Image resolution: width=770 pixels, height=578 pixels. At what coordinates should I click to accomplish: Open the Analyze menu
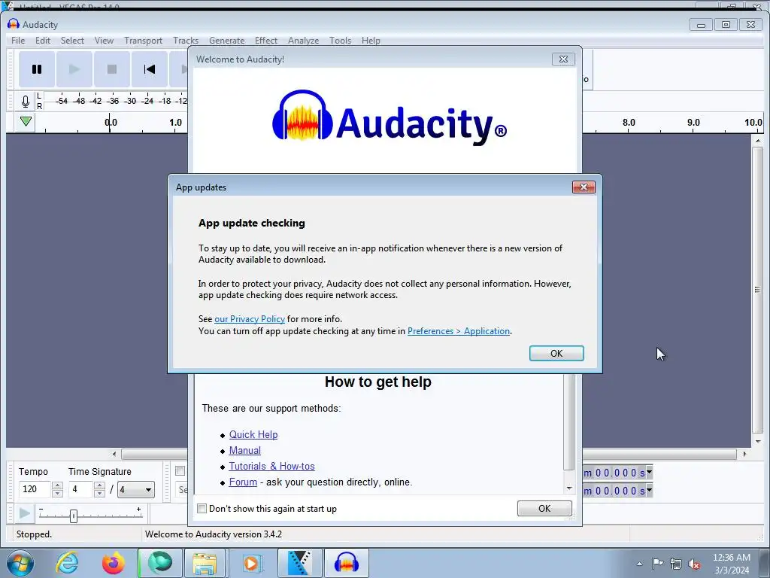click(x=303, y=41)
